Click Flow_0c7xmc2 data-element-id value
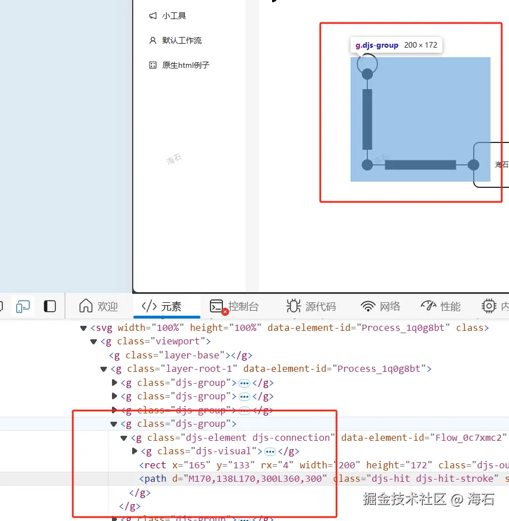The image size is (509, 521). click(469, 437)
